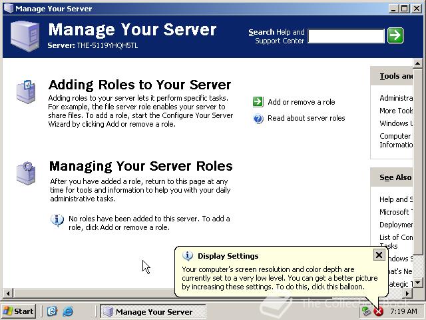
Task: Click the Display Settings balloon message text
Action: tap(280, 278)
